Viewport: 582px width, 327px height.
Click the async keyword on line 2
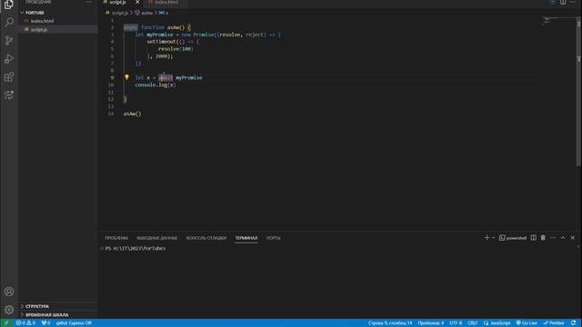pos(130,27)
